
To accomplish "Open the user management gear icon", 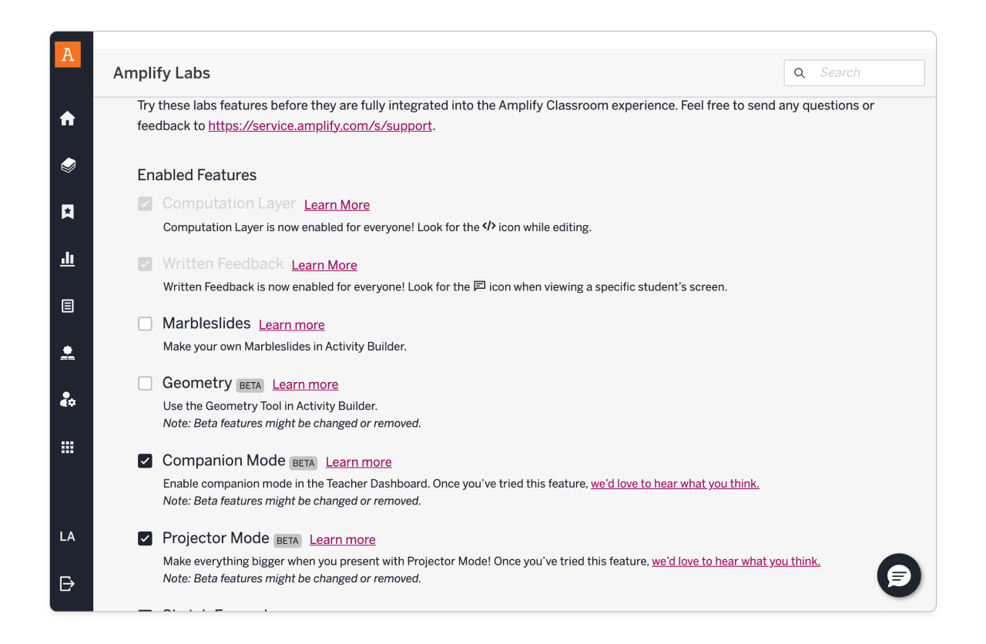I will (68, 400).
